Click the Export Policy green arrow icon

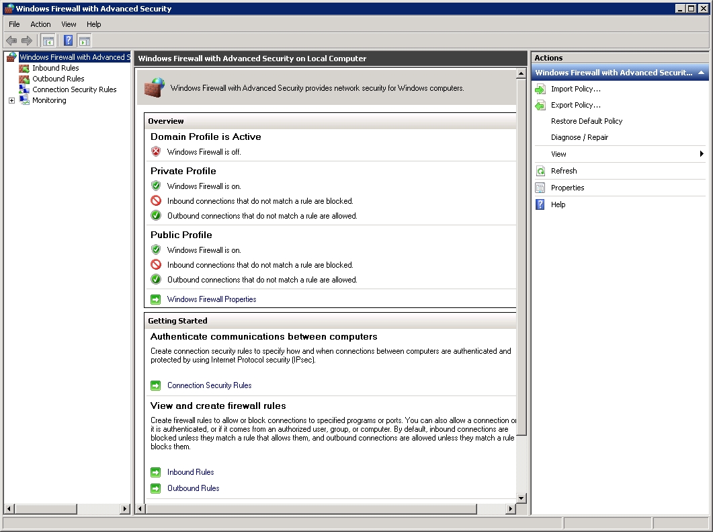point(540,105)
